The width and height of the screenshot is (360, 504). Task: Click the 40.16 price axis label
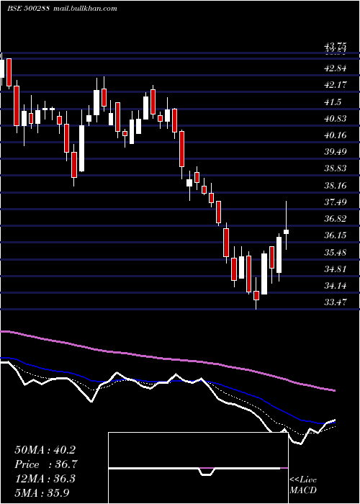336,135
